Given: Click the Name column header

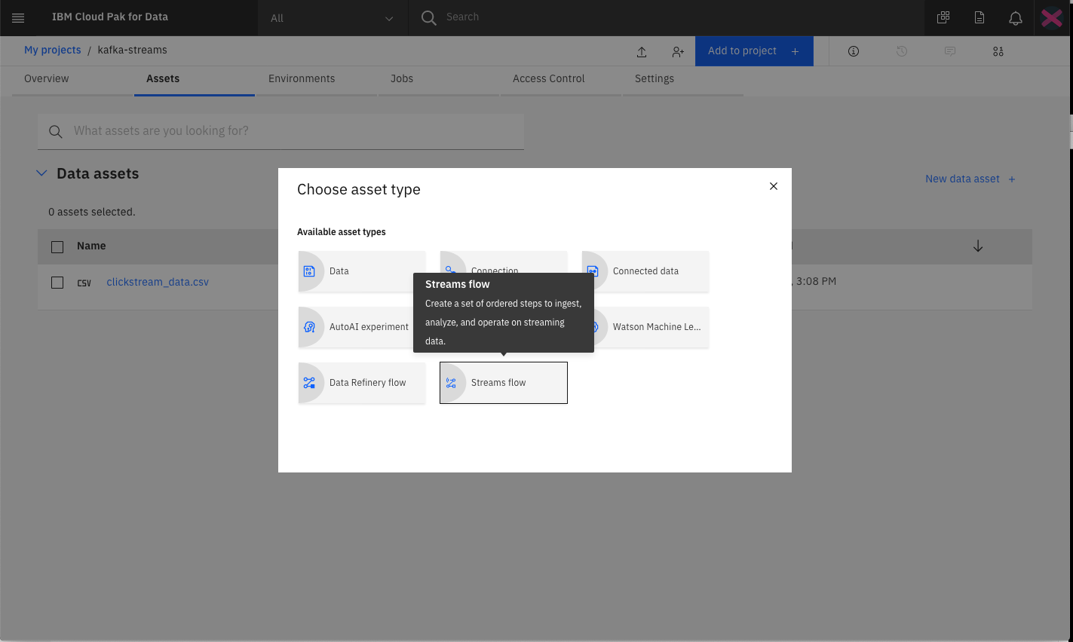Looking at the screenshot, I should (x=91, y=246).
